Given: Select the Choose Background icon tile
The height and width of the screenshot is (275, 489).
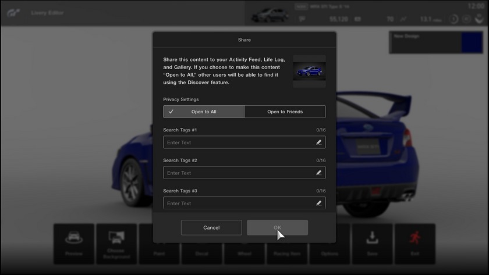Looking at the screenshot, I should [x=116, y=244].
